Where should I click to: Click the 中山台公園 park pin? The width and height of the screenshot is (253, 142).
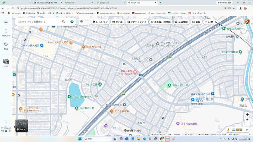(x=100, y=84)
